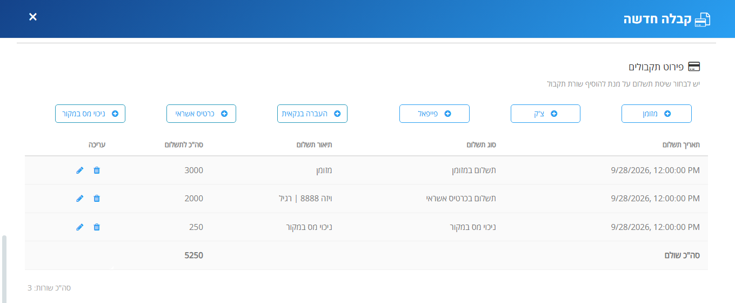Click the תאריך תשלום column header
Viewport: 735px width, 303px height.
pos(681,145)
